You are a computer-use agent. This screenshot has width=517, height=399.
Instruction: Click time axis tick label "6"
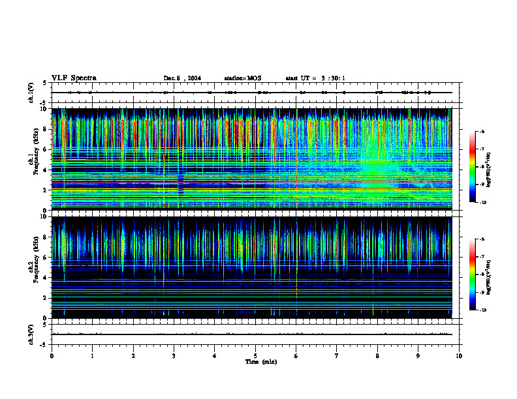296,356
